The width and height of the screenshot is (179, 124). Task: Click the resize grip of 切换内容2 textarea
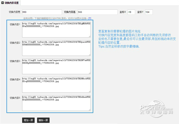pyautogui.click(x=90, y=55)
